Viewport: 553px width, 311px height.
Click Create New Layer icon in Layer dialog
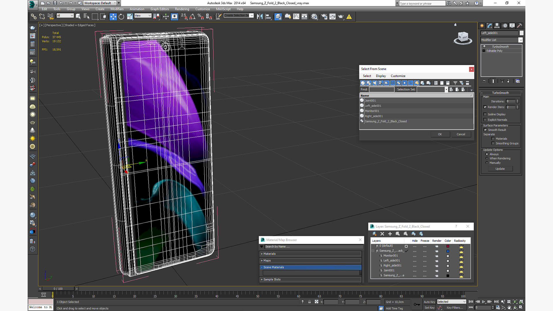click(x=374, y=234)
